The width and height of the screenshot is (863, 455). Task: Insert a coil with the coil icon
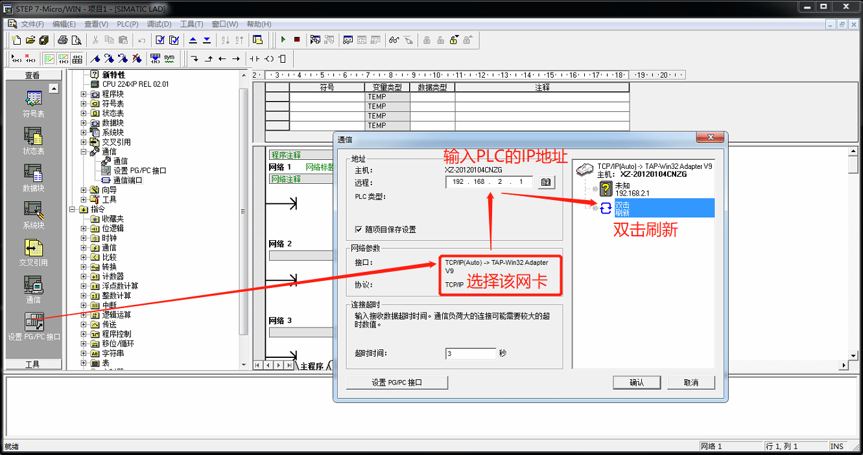pyautogui.click(x=268, y=58)
